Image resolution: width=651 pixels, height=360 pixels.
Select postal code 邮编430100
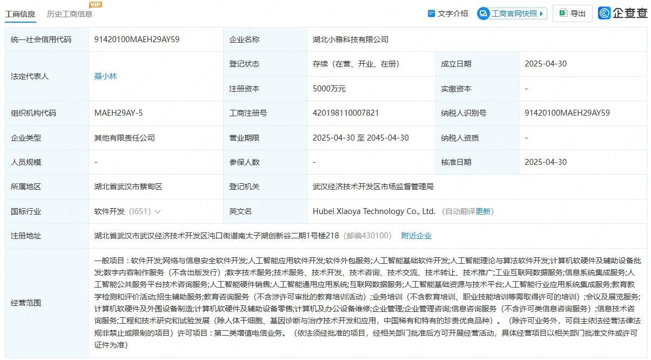click(x=368, y=236)
